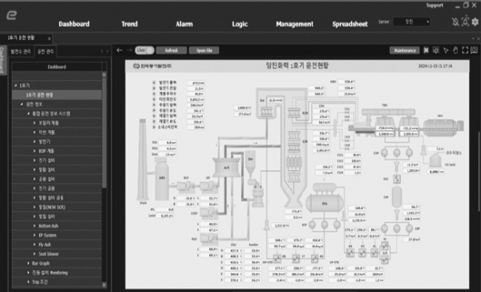Open the Spreadsheet menu

coord(350,24)
